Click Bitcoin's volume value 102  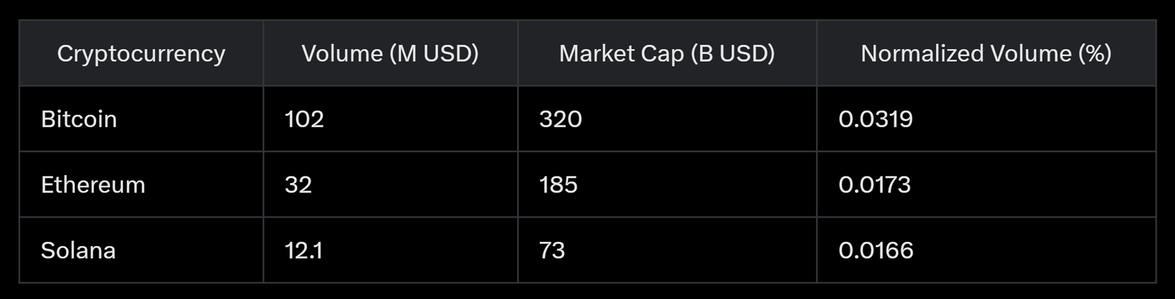click(x=304, y=119)
